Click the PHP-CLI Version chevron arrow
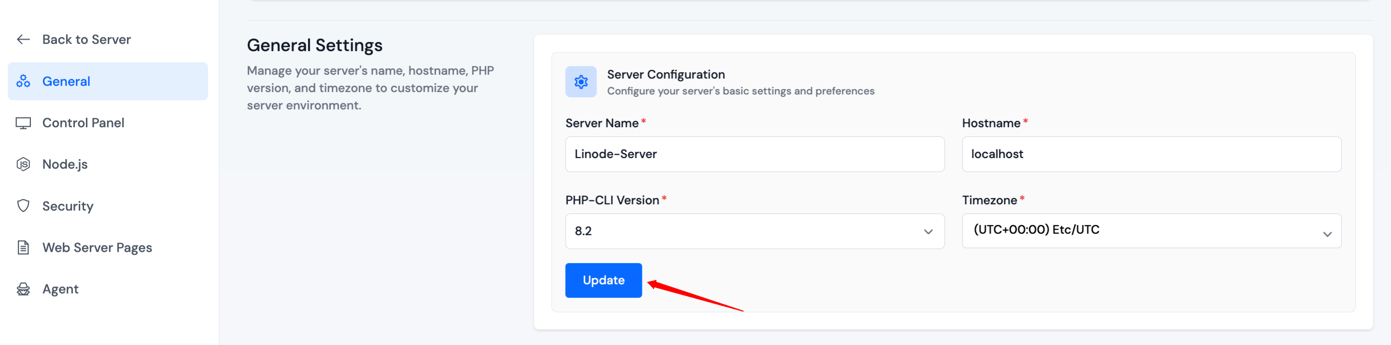This screenshot has width=1391, height=345. 928,232
